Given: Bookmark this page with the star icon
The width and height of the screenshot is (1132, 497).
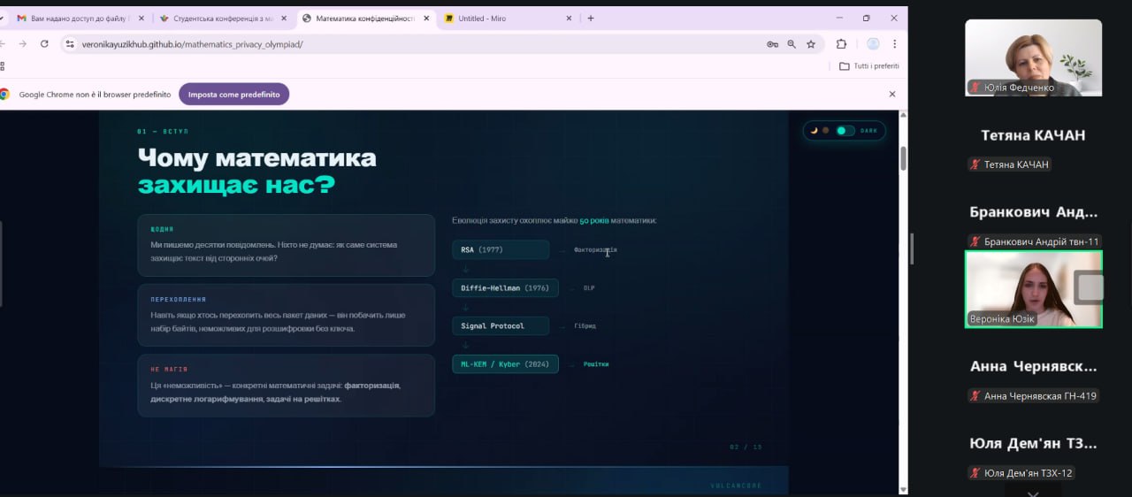Looking at the screenshot, I should coord(811,44).
